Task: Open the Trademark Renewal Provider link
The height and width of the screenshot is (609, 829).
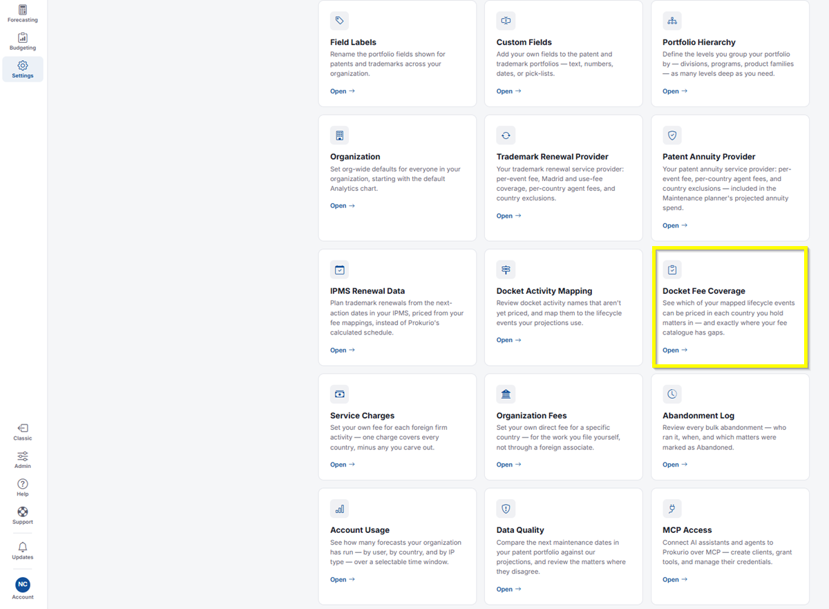Action: click(x=508, y=216)
